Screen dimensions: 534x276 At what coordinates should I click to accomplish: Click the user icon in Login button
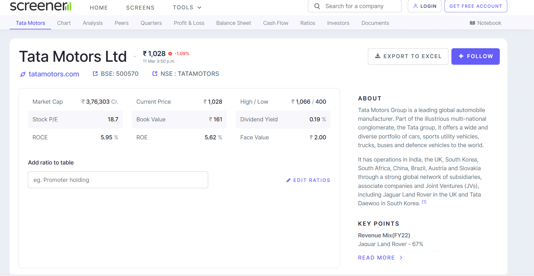(x=415, y=6)
